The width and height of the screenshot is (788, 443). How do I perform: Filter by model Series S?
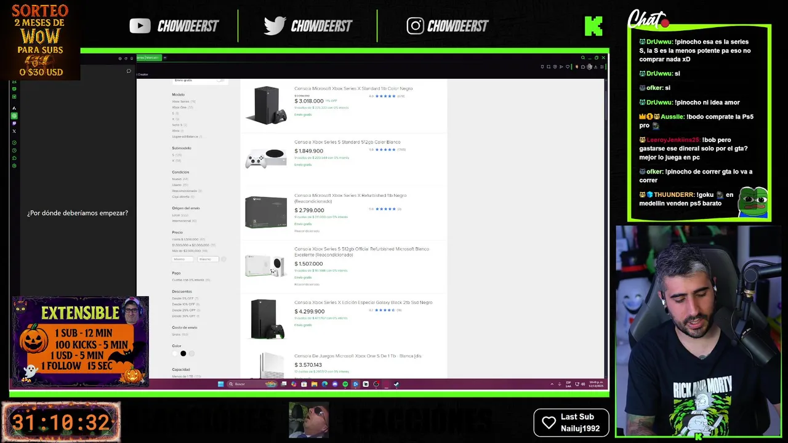tap(177, 125)
